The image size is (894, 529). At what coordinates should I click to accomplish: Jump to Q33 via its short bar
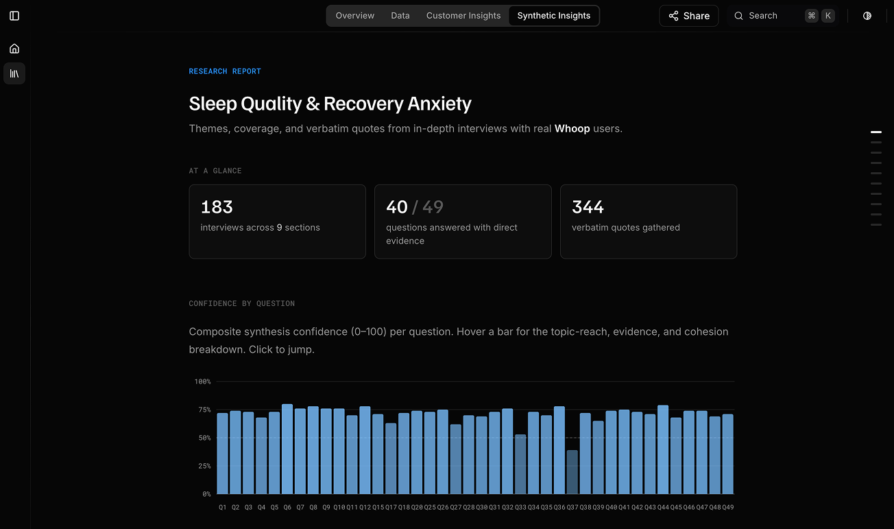pos(520,464)
